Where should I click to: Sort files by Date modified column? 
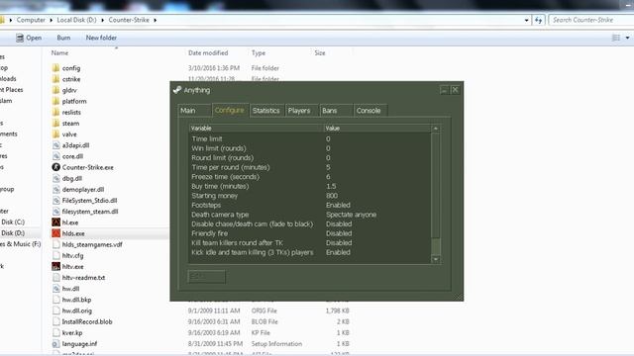[x=208, y=52]
